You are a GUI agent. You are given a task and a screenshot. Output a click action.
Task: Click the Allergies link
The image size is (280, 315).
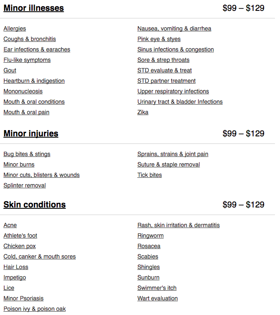[x=15, y=28]
